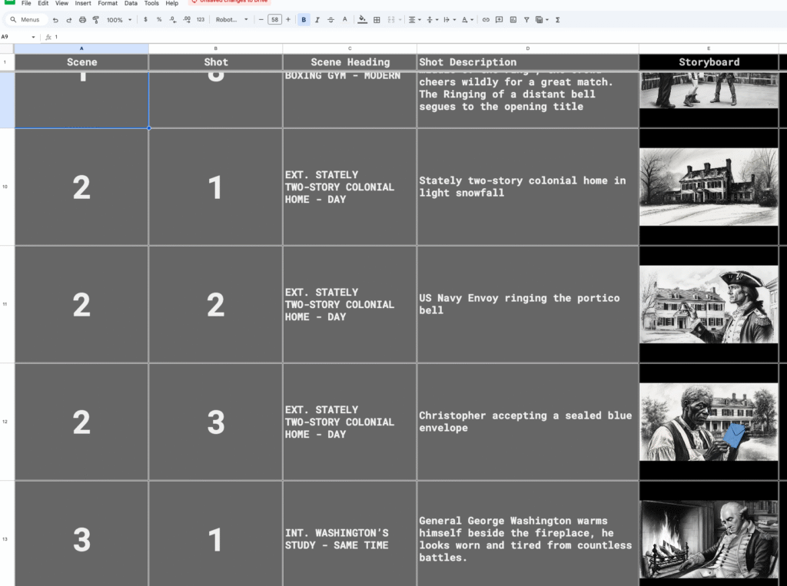Click the Format as currency button
Viewport: 787px width, 586px height.
click(x=145, y=20)
